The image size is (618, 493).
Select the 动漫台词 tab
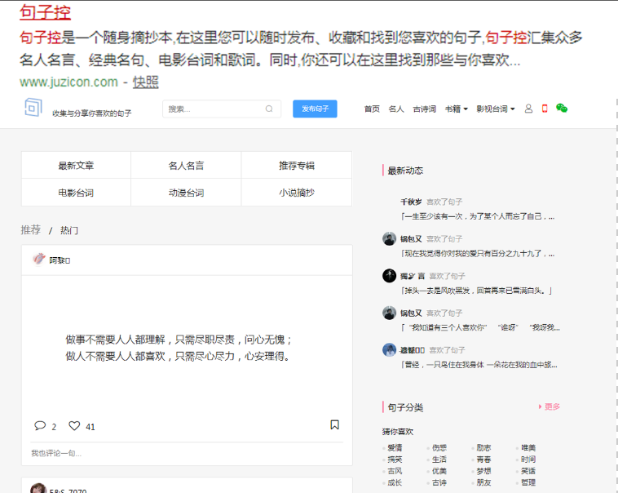pos(186,193)
